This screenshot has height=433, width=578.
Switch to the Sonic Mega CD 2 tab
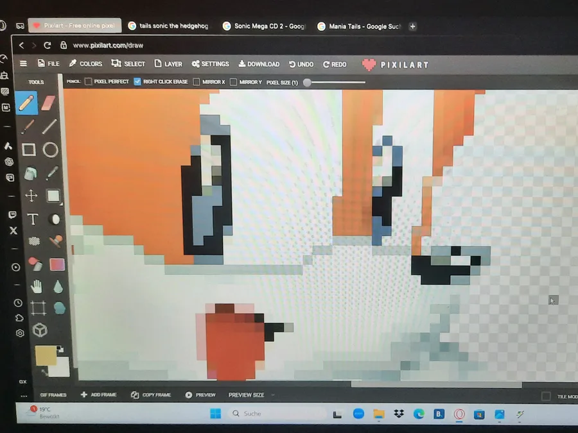265,26
